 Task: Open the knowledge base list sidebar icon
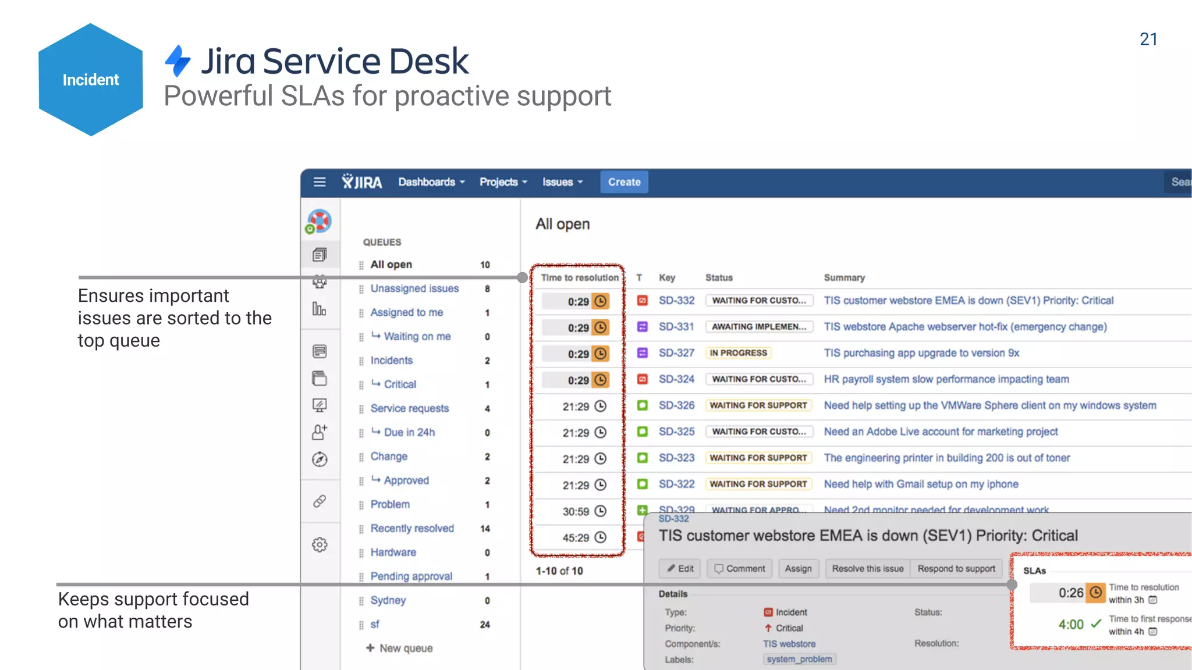(x=320, y=351)
